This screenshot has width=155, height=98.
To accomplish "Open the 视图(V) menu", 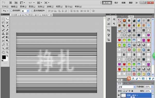I will (x=59, y=7).
